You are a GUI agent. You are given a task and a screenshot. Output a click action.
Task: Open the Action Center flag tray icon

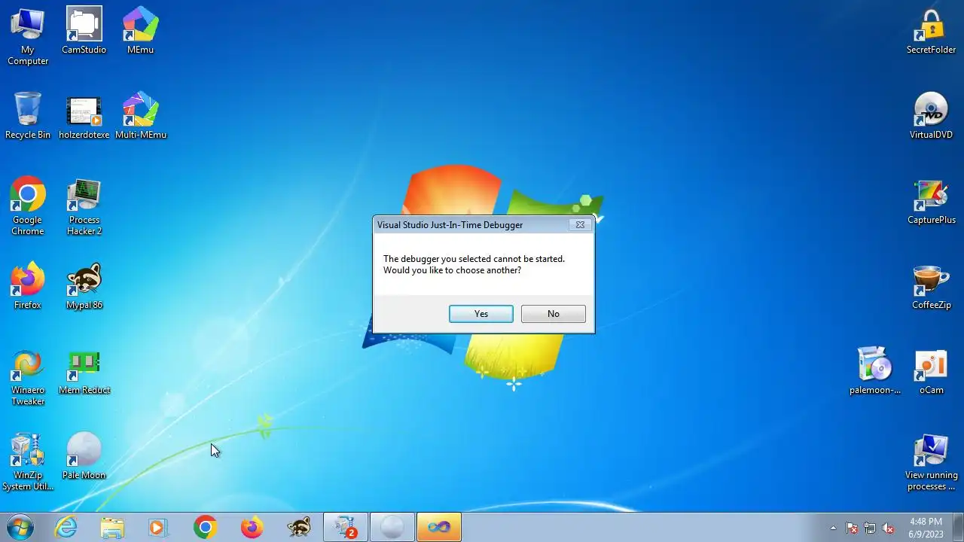pos(852,528)
